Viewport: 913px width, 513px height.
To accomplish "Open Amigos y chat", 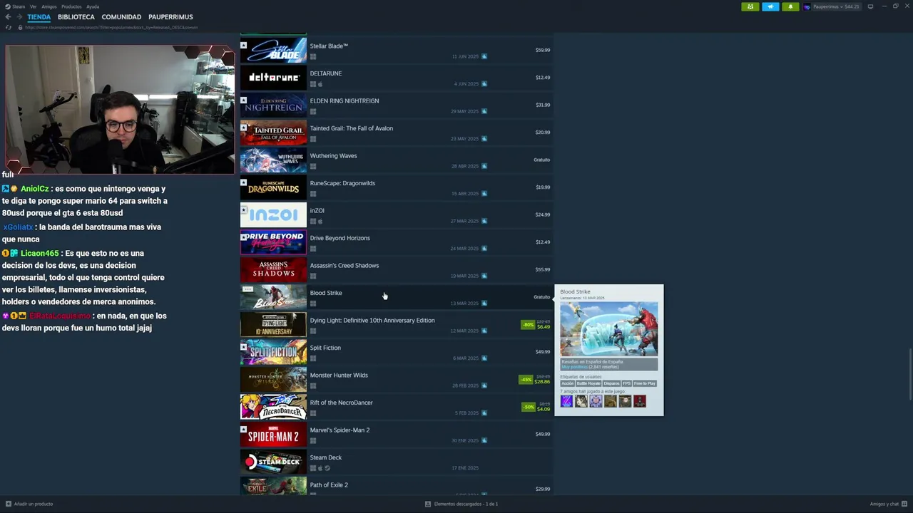I will tap(888, 504).
